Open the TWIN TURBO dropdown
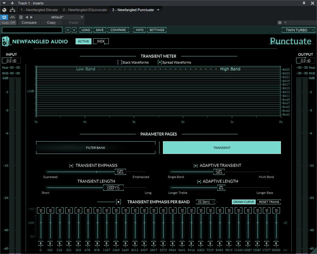Screen dimensions: 317x254 pyautogui.click(x=298, y=30)
